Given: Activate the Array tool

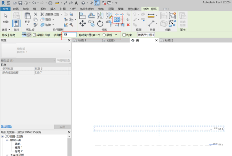Looking at the screenshot, I should click(x=117, y=19).
